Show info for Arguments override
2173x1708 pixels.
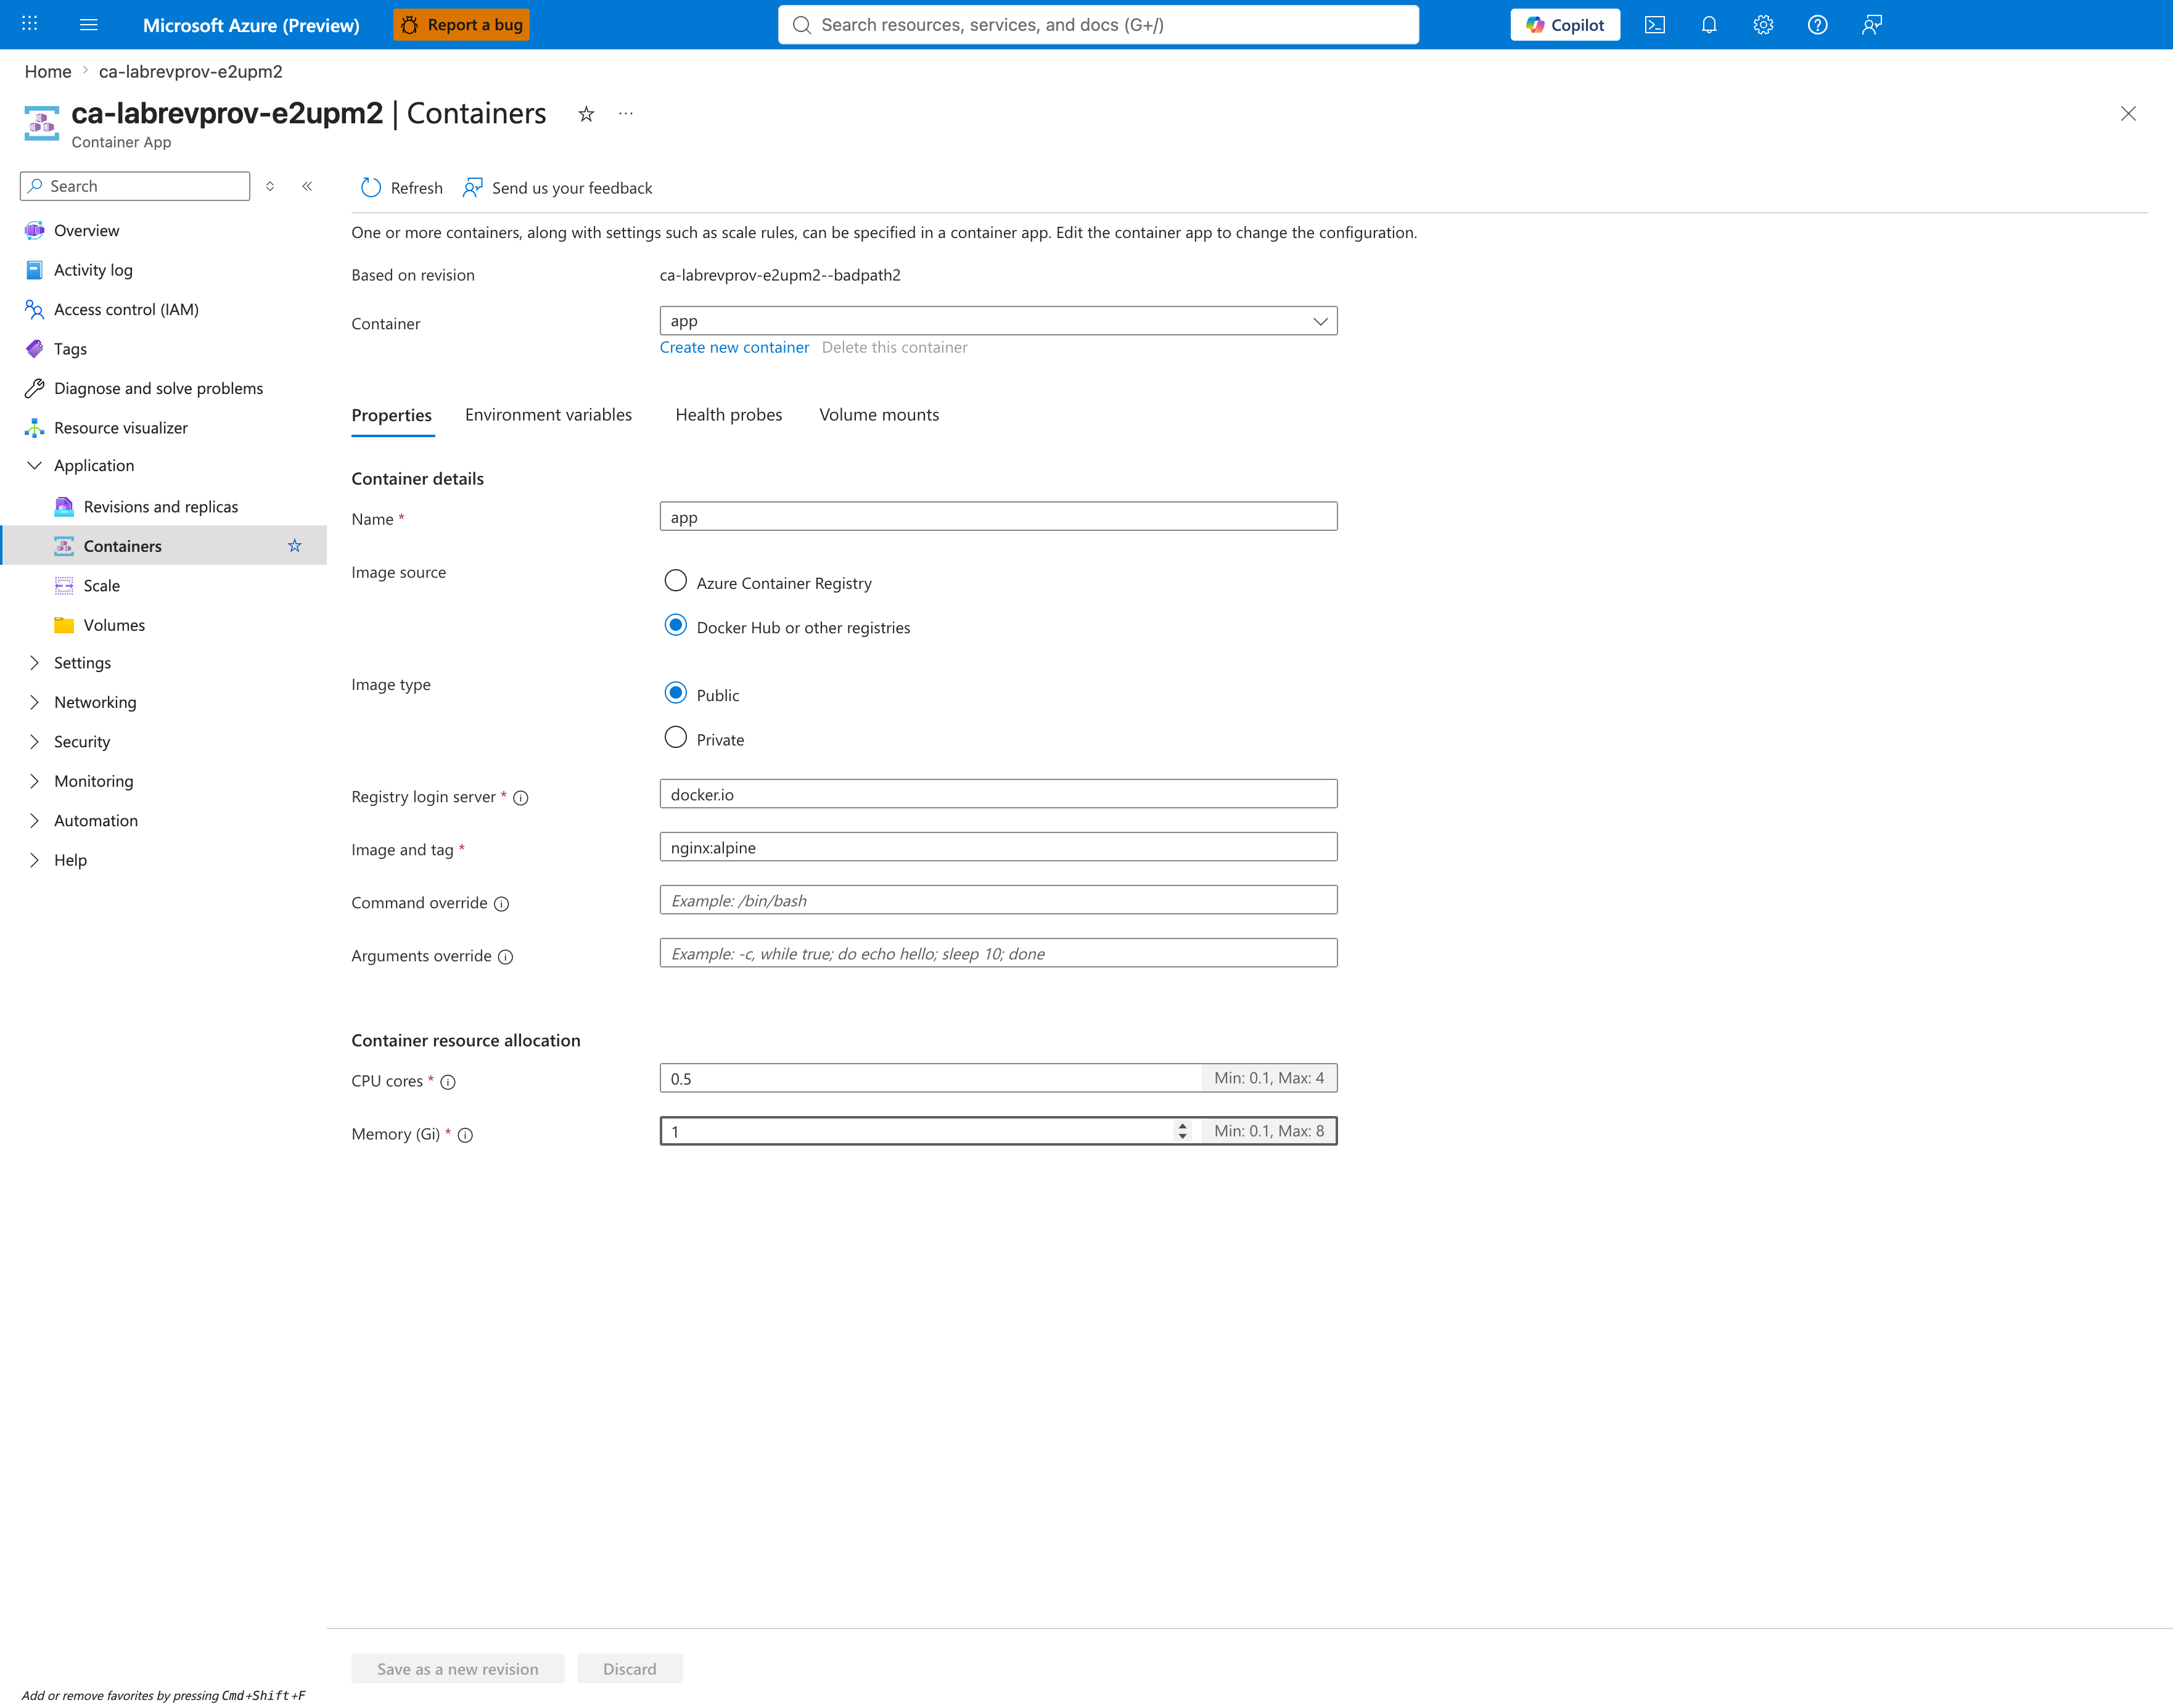click(506, 957)
